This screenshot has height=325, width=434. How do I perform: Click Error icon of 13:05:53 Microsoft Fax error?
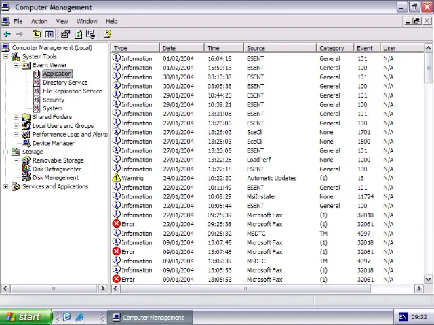coord(117,279)
